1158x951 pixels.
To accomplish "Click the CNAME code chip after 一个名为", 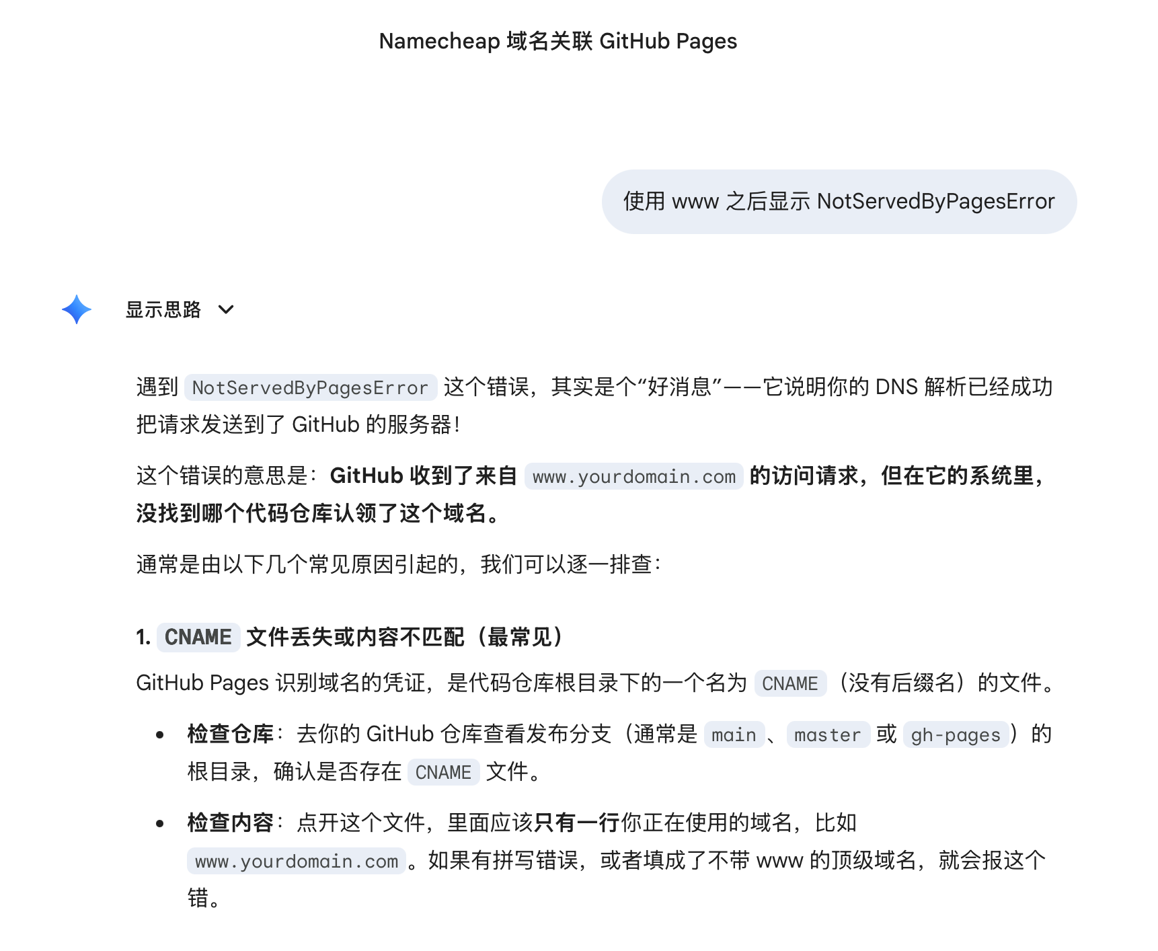I will 789,683.
